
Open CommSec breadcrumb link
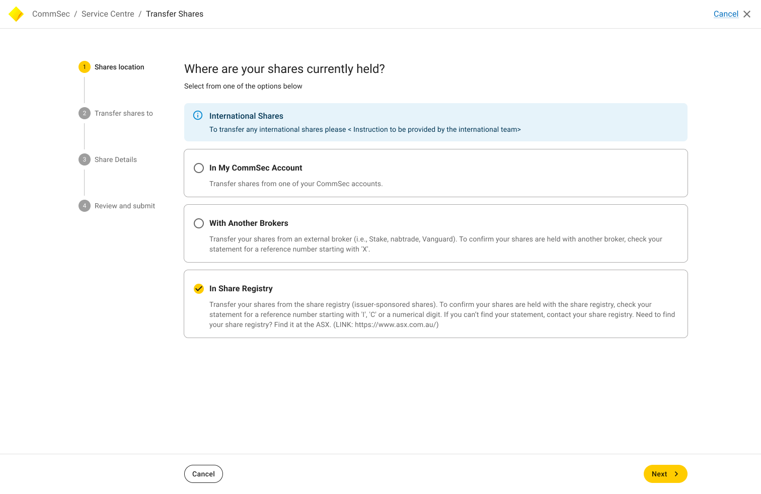coord(51,14)
